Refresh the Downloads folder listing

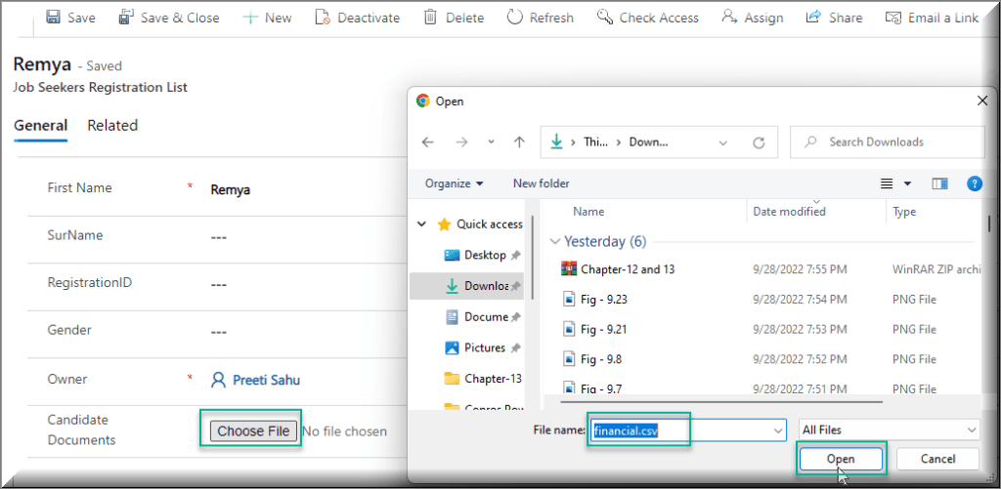coord(759,143)
